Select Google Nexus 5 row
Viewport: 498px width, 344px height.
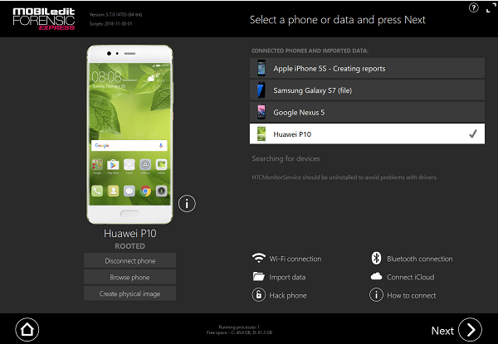(367, 112)
